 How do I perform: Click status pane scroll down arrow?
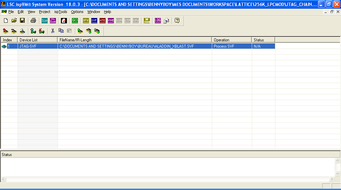click(x=338, y=173)
